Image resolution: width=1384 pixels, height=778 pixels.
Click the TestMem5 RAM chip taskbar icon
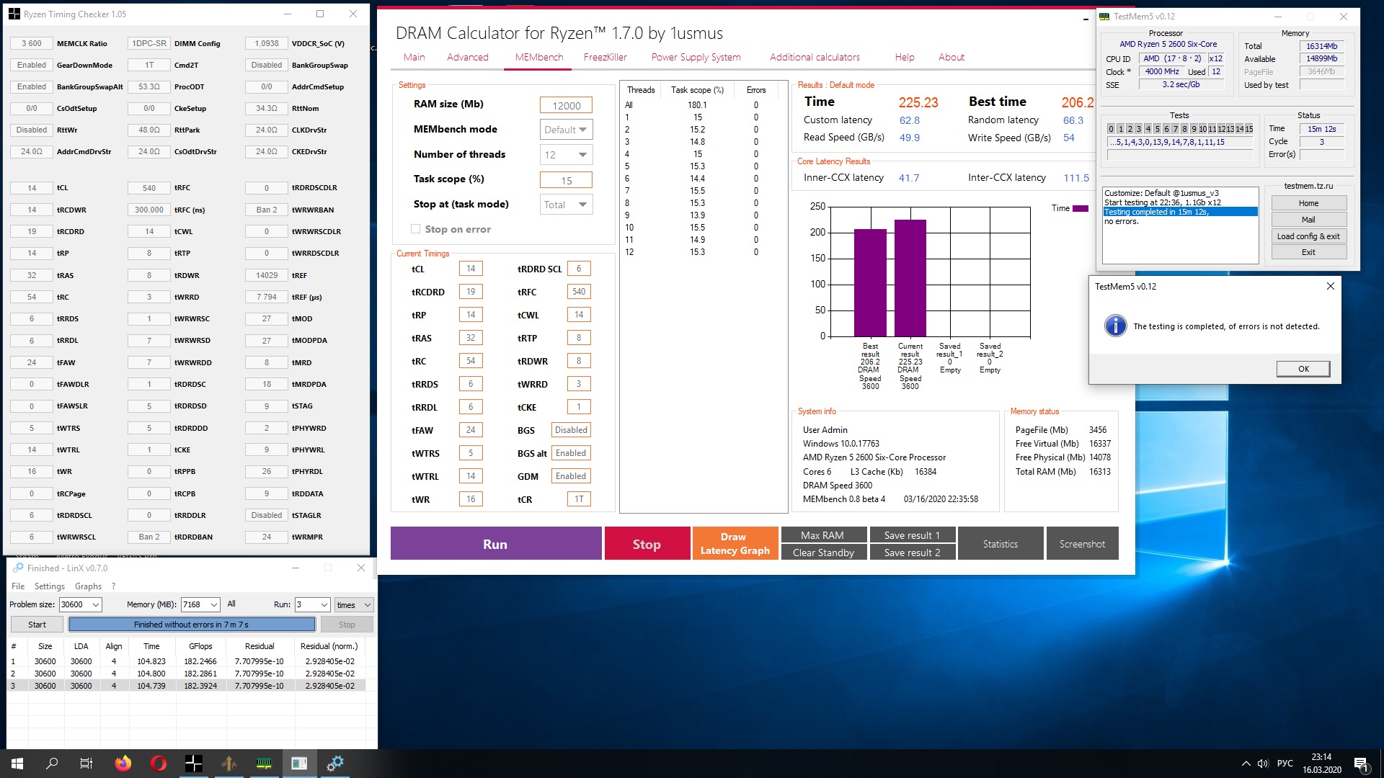pyautogui.click(x=265, y=764)
